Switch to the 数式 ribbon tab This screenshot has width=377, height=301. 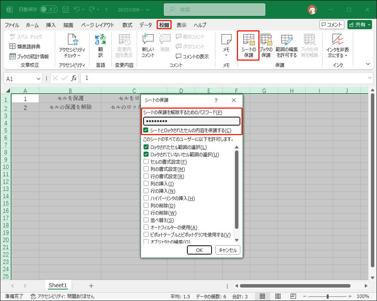tap(127, 25)
